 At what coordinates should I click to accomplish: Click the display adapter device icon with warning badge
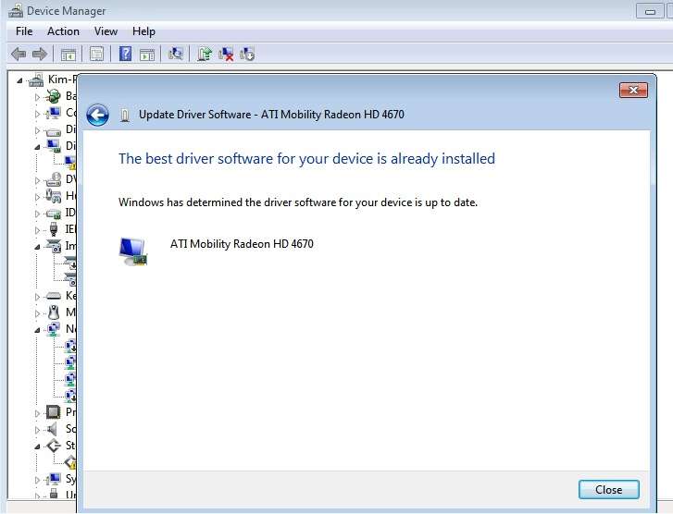[x=70, y=162]
